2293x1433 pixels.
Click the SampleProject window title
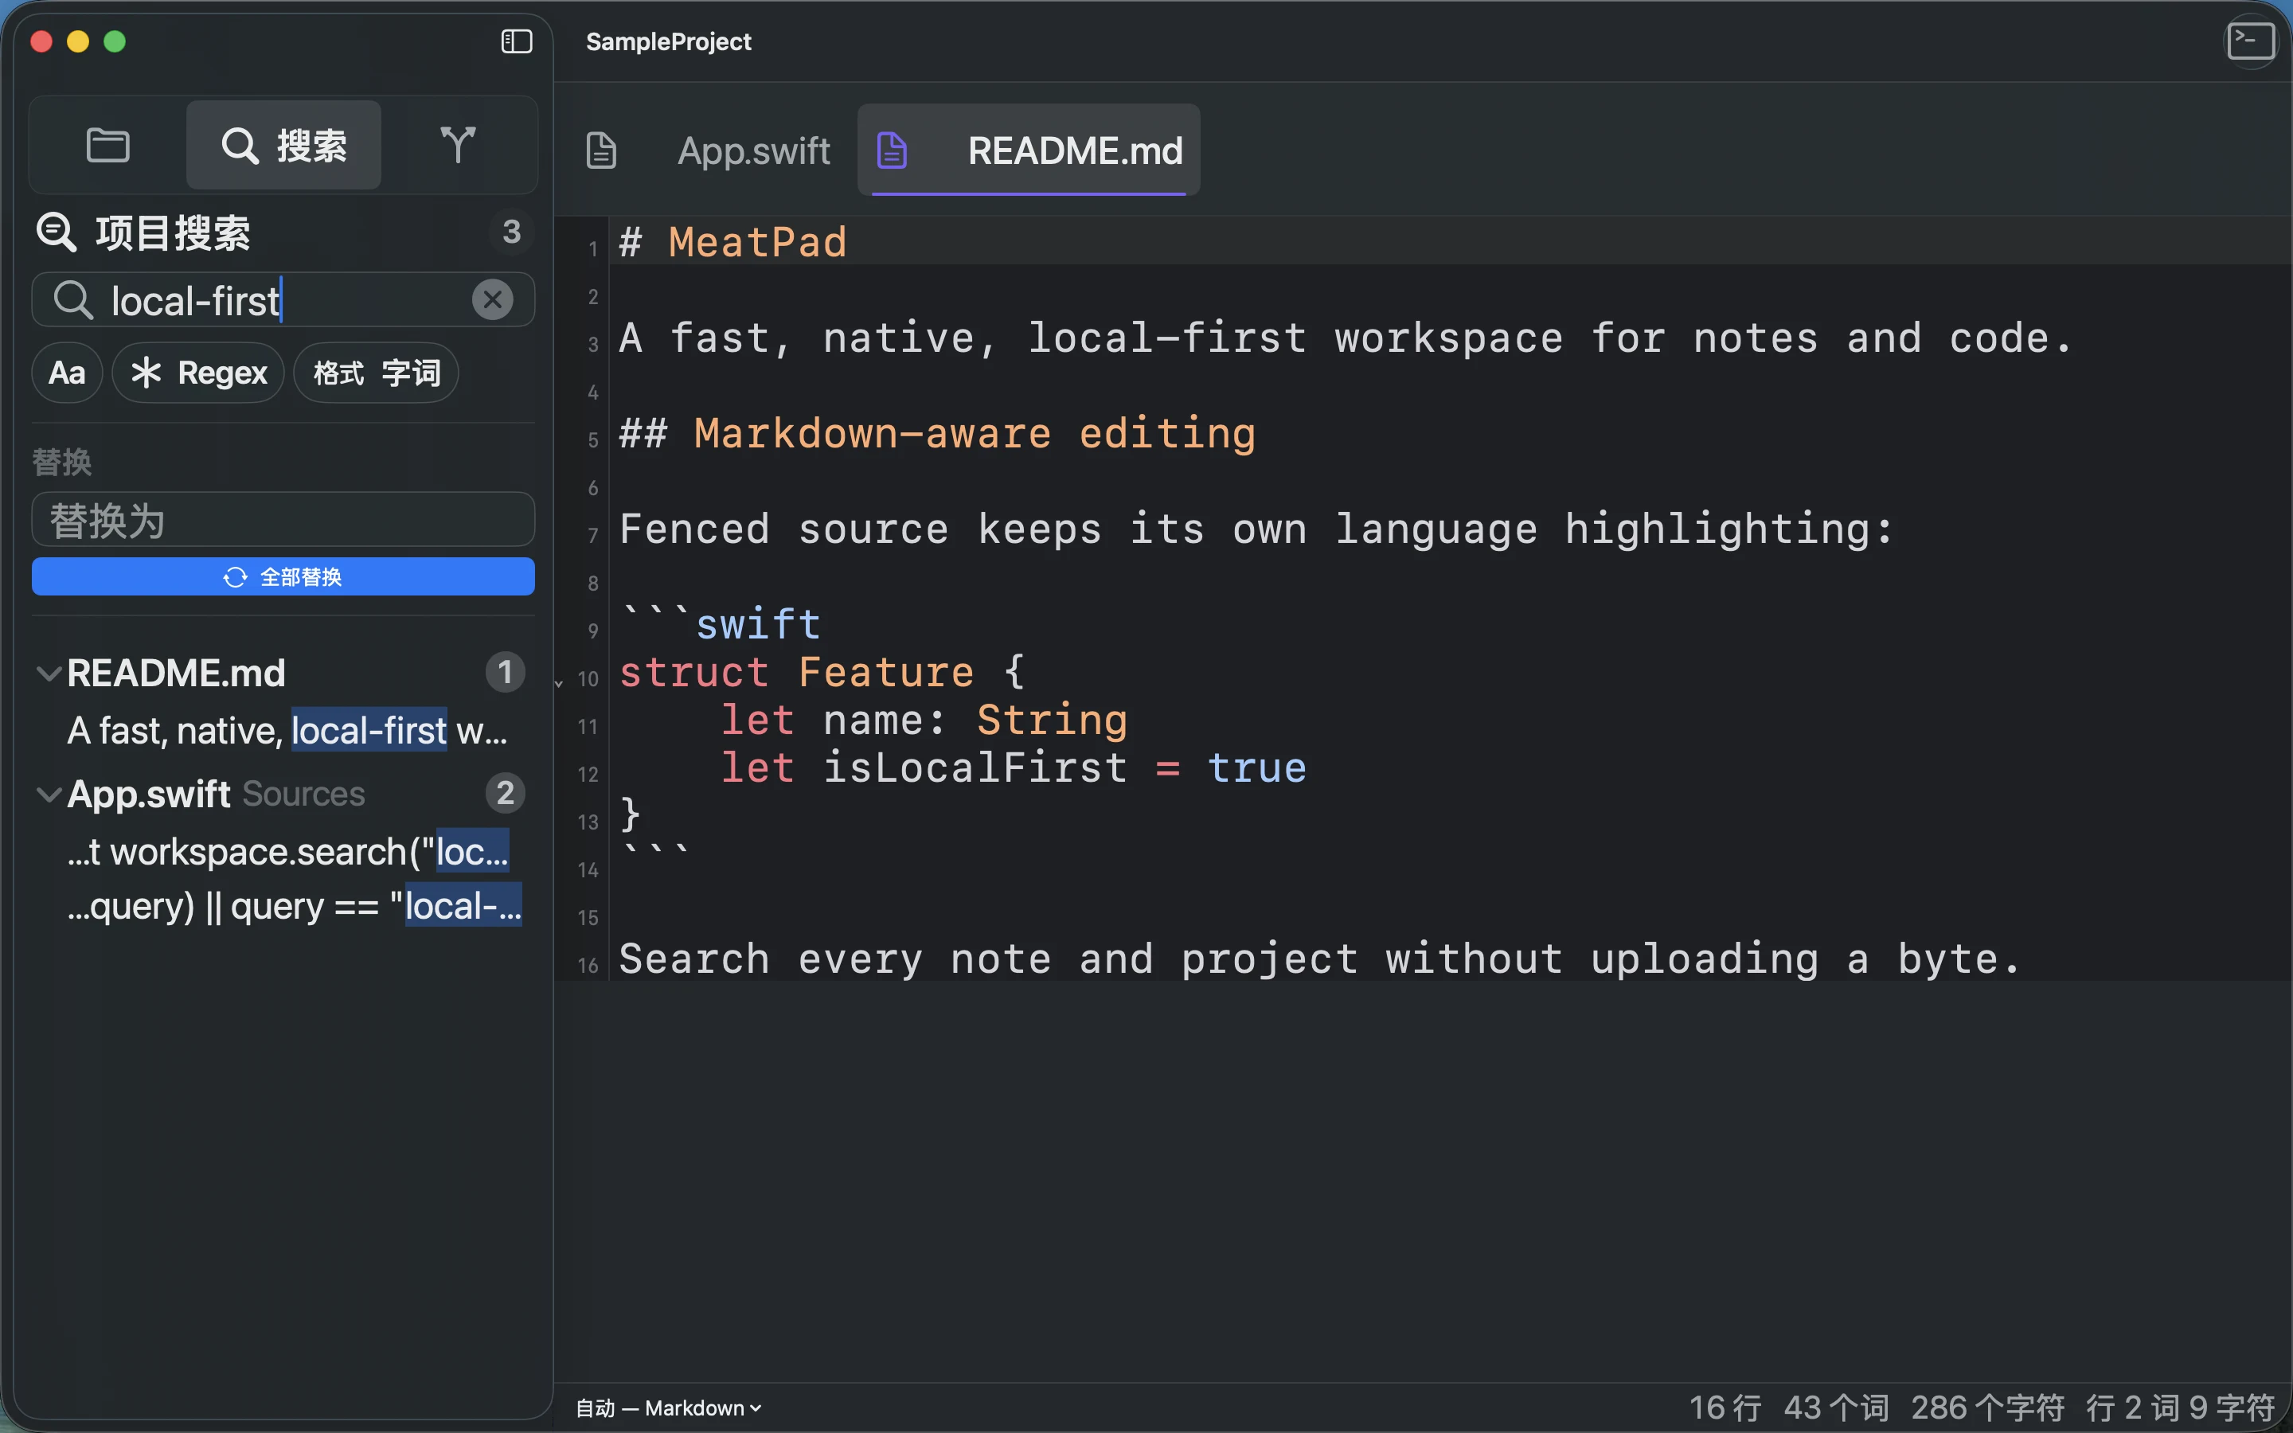[668, 41]
